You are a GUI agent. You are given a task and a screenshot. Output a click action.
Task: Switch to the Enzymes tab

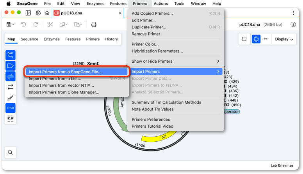point(52,39)
